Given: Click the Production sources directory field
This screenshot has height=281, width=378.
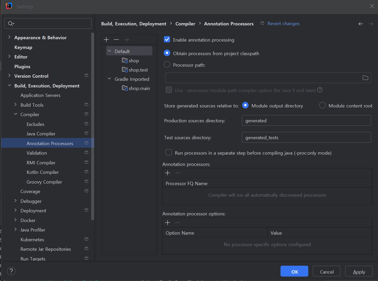Looking at the screenshot, I should tap(306, 121).
